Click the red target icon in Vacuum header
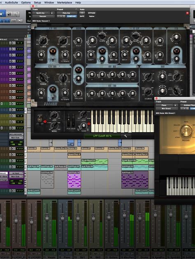195x259 pixels. 187,13
